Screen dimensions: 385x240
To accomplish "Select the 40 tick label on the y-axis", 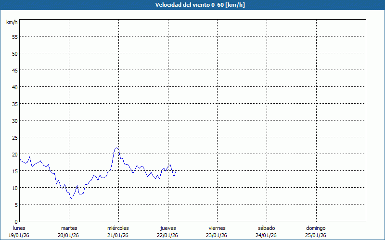I will (x=14, y=87).
